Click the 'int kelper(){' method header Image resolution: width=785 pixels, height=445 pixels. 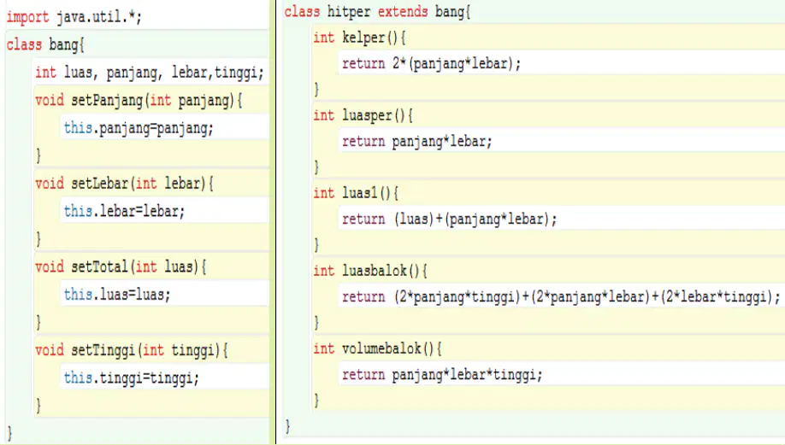pos(359,38)
